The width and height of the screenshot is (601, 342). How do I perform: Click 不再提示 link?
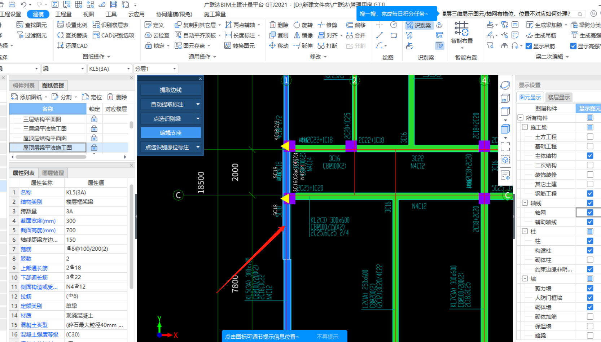(328, 337)
